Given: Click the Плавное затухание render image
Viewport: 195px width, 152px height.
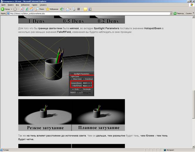Looking at the screenshot, I should [x=98, y=115].
